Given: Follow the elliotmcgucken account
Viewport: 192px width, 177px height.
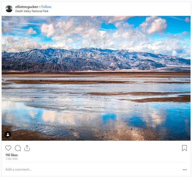Looking at the screenshot, I should [46, 7].
